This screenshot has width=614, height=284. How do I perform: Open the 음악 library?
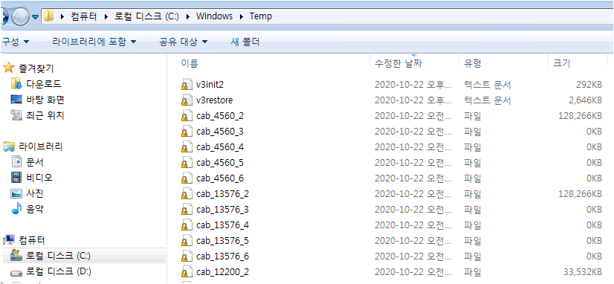[35, 209]
